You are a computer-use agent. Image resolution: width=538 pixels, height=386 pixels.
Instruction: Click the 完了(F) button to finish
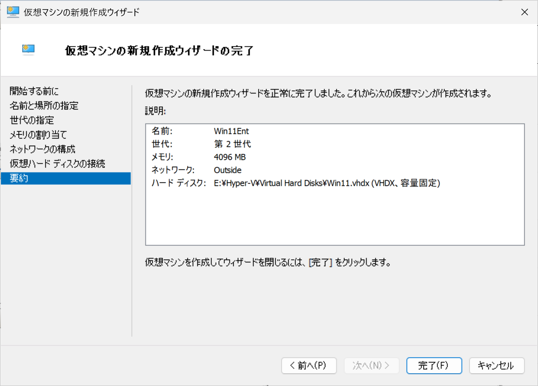(x=434, y=366)
